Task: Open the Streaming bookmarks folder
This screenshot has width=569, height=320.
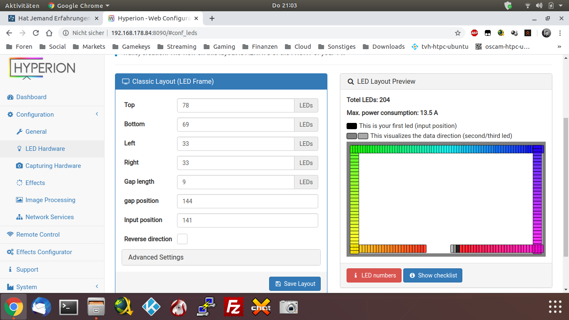Action: (x=177, y=47)
